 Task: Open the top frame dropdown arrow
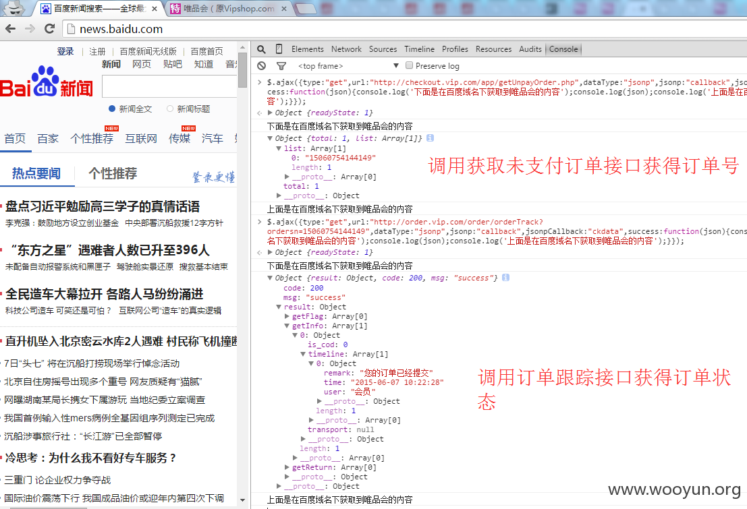pos(395,65)
